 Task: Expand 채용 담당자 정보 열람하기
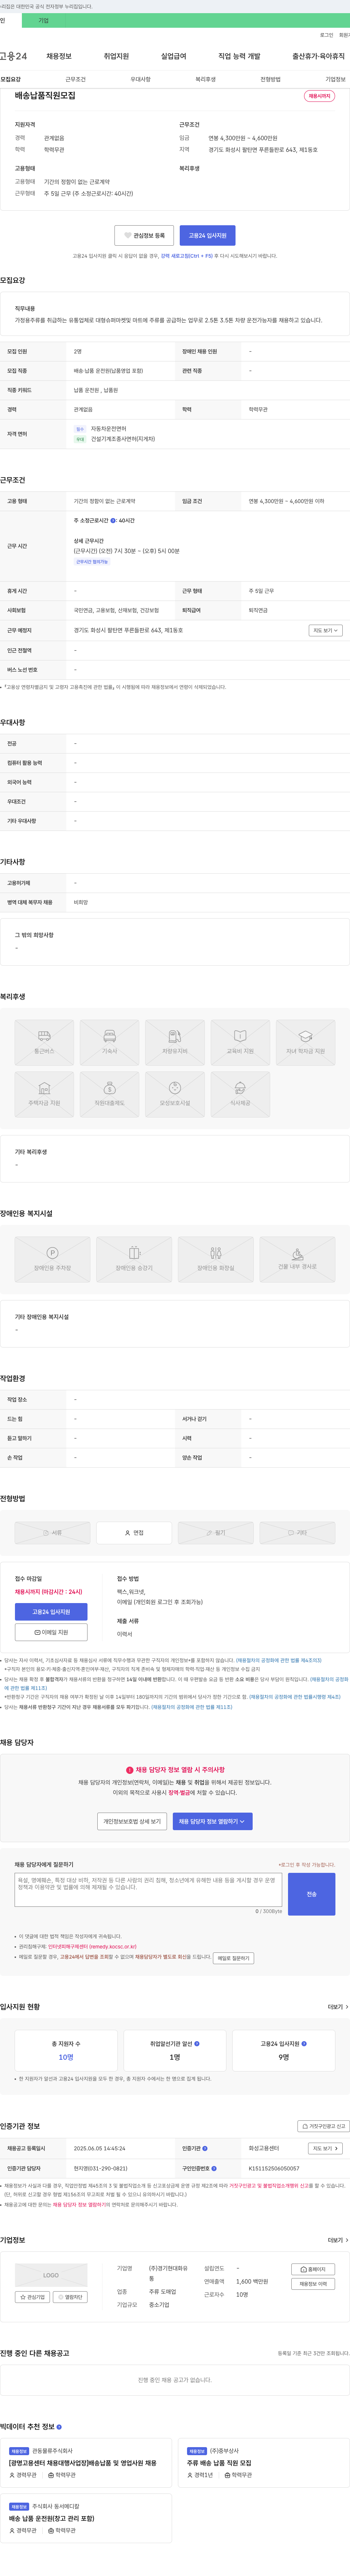coord(212,1821)
